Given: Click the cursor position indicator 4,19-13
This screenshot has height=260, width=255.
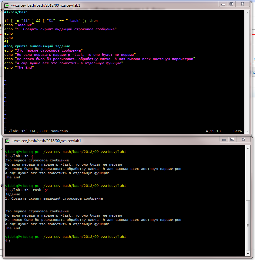Looking at the screenshot, I should coord(213,131).
